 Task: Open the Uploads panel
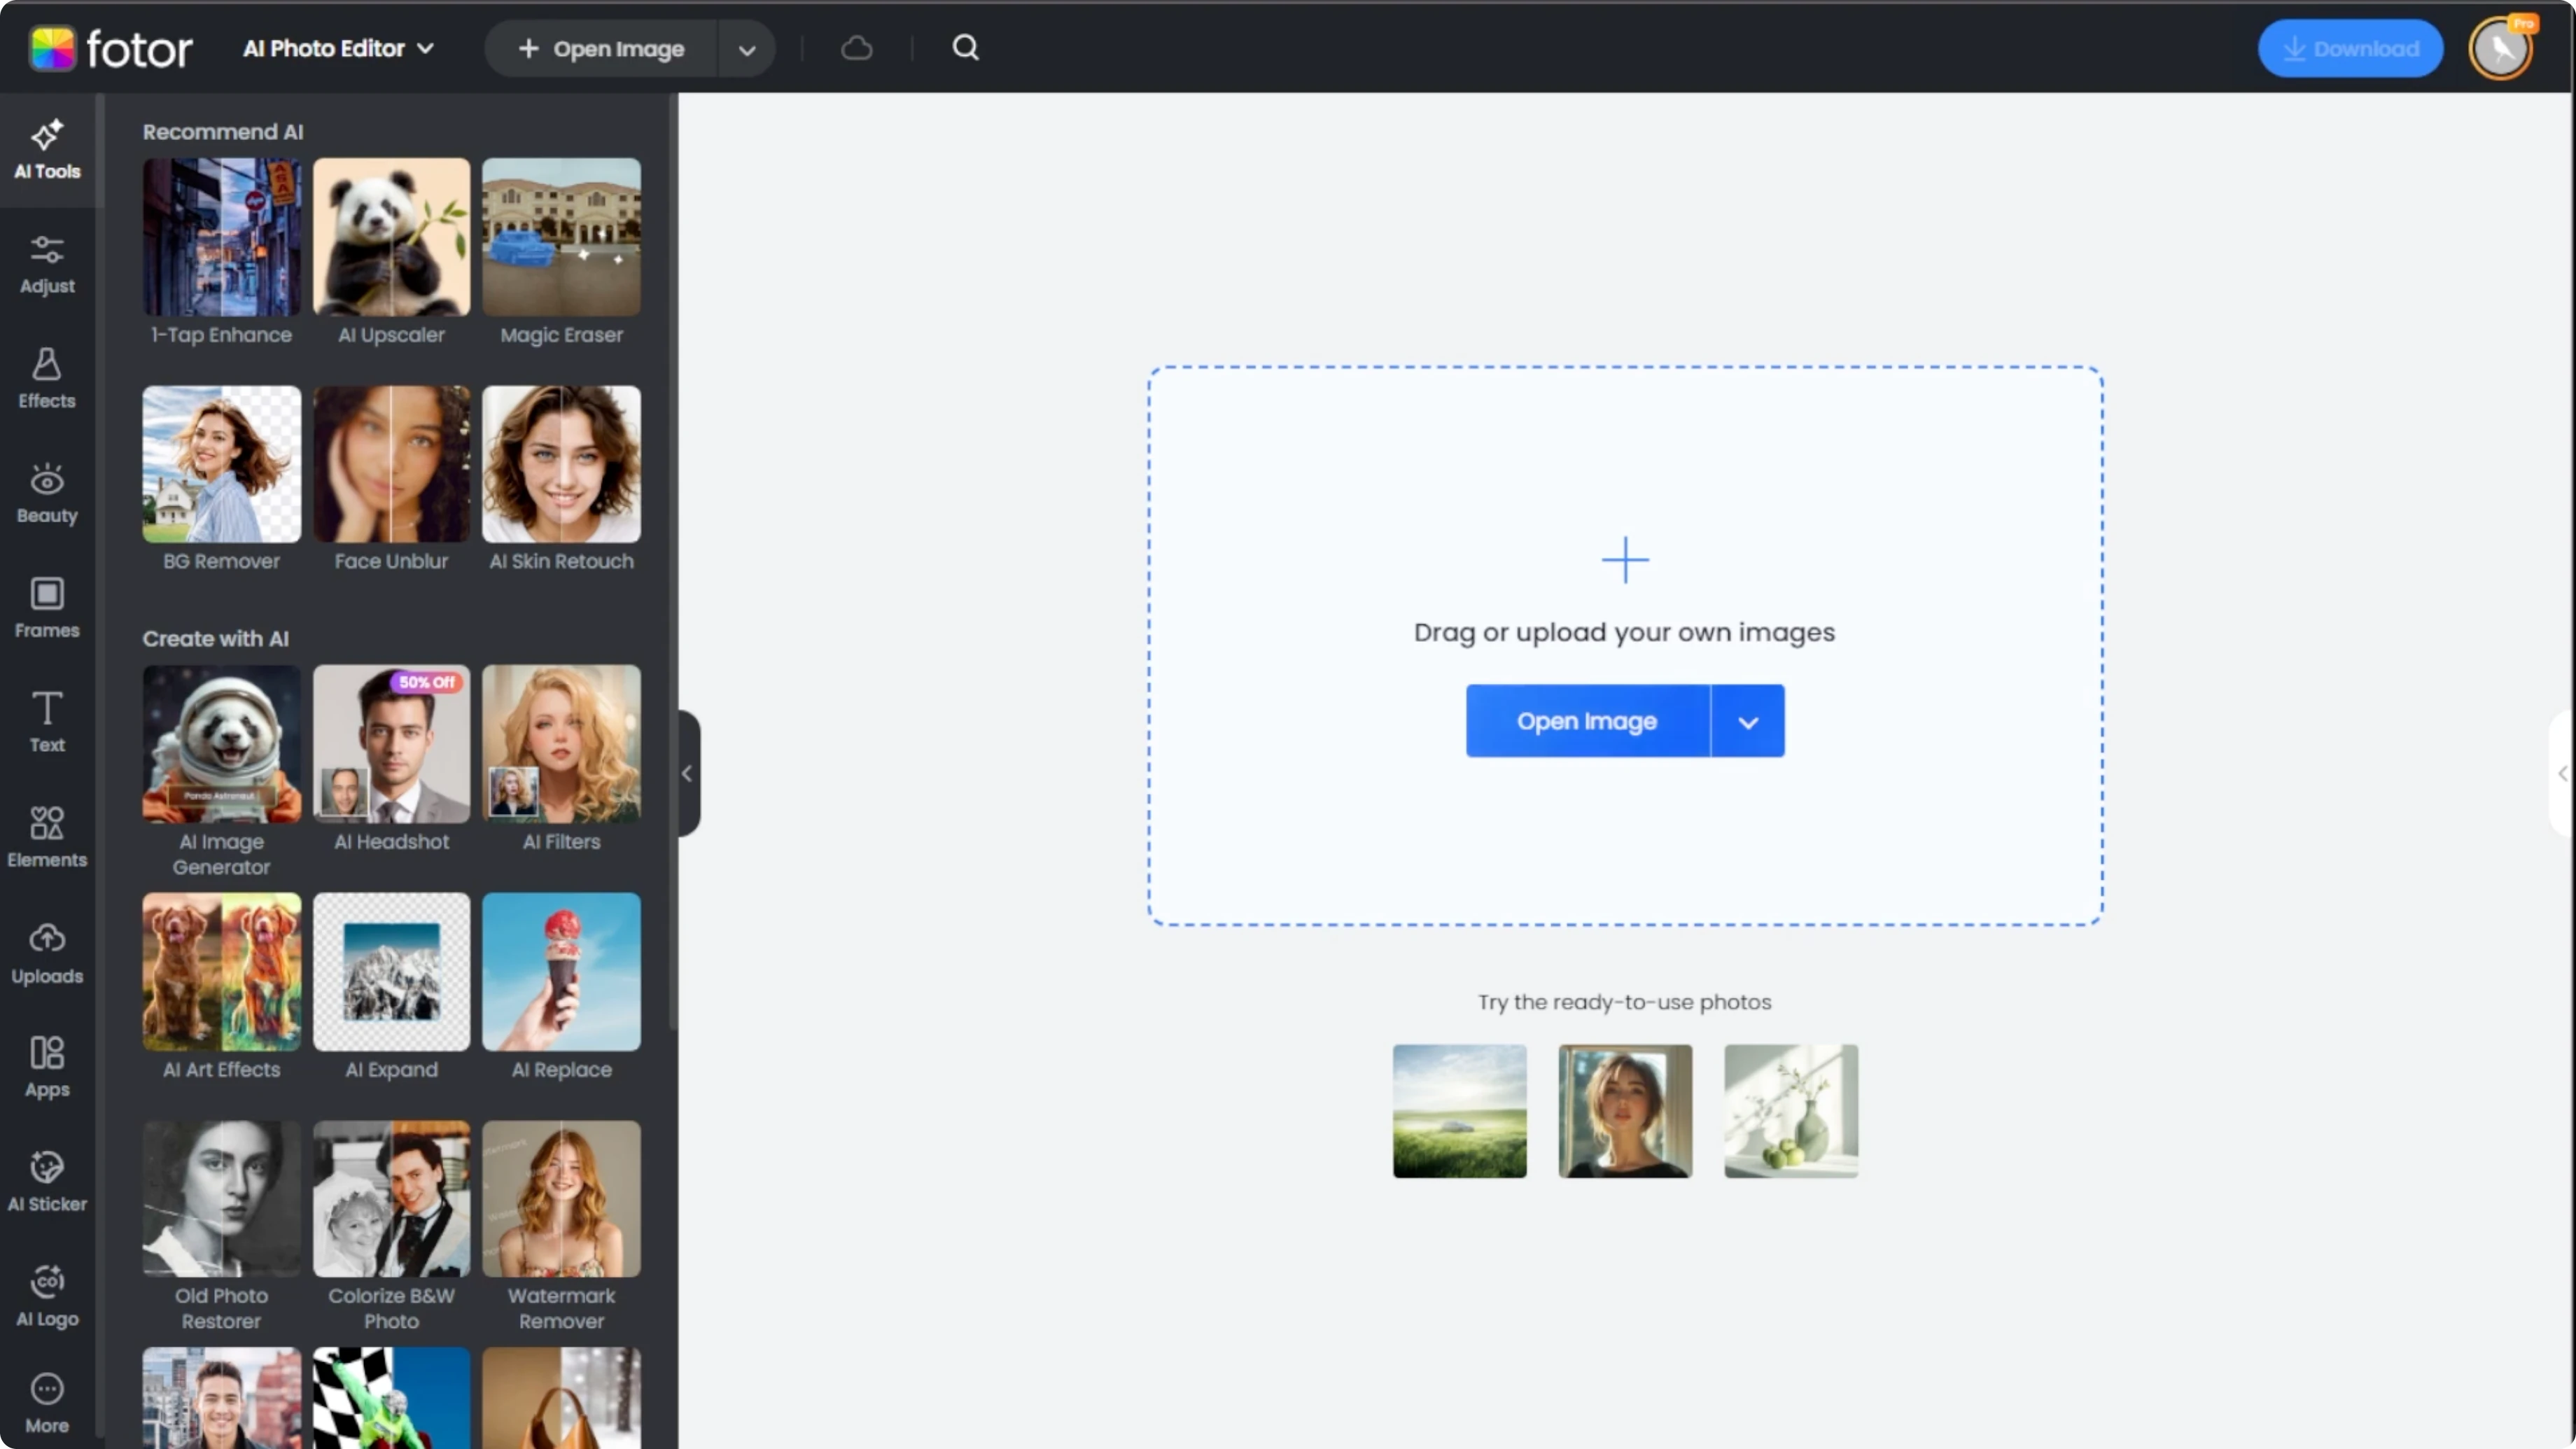tap(47, 954)
